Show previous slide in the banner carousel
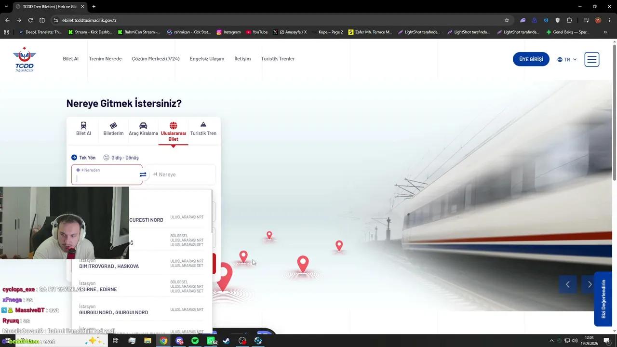Screen dimensions: 617x347 pyautogui.click(x=568, y=284)
